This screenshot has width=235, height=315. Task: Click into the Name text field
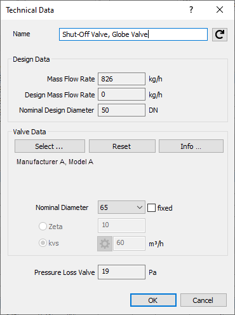133,34
